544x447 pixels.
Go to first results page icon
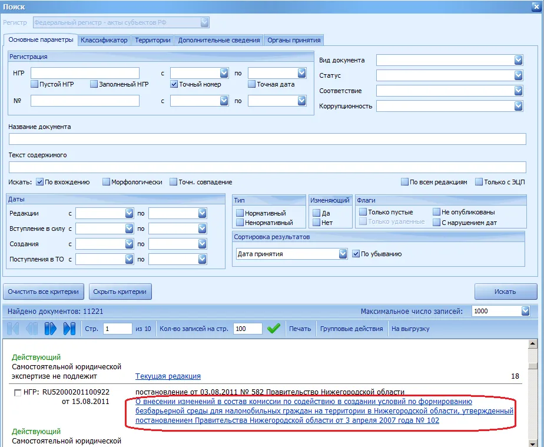(13, 329)
